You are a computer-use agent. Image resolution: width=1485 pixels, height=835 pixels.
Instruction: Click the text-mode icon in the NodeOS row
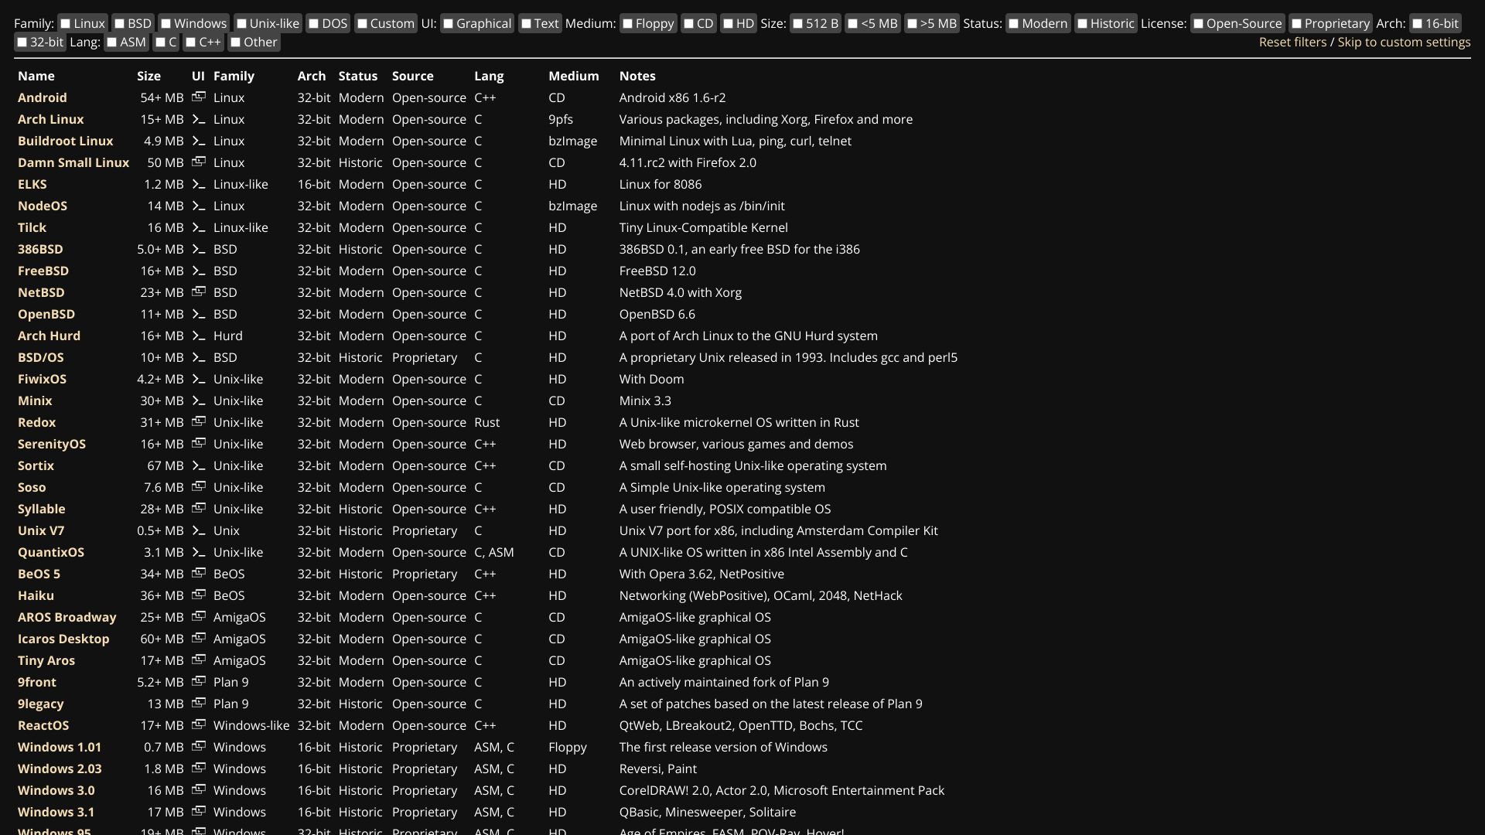click(199, 206)
